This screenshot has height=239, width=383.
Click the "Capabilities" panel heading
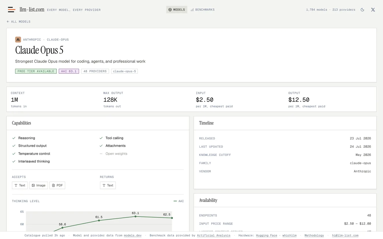tap(21, 123)
